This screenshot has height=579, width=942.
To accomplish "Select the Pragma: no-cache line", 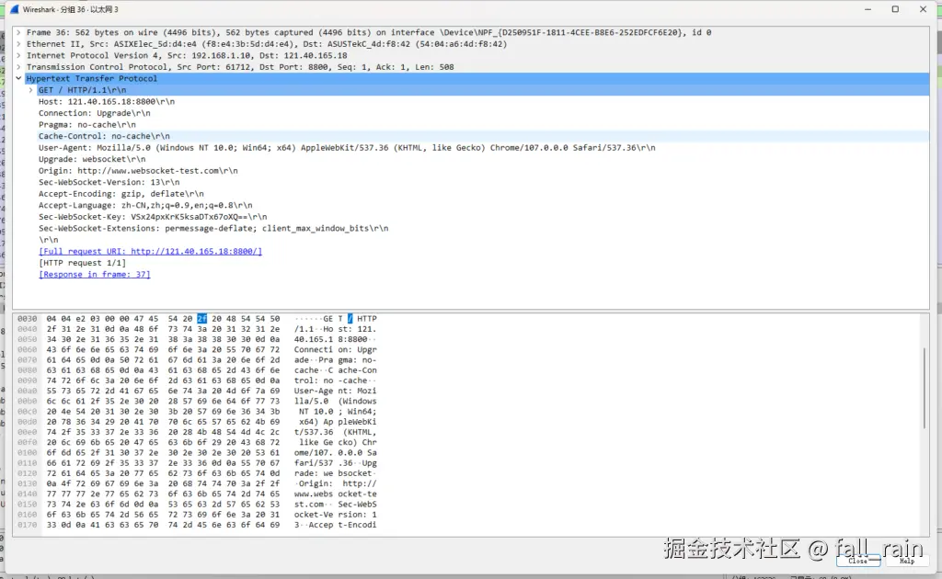I will pyautogui.click(x=87, y=125).
